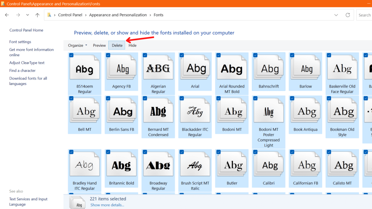The image size is (372, 209).
Task: Toggle the Bell MT checkbox
Action: pyautogui.click(x=71, y=98)
